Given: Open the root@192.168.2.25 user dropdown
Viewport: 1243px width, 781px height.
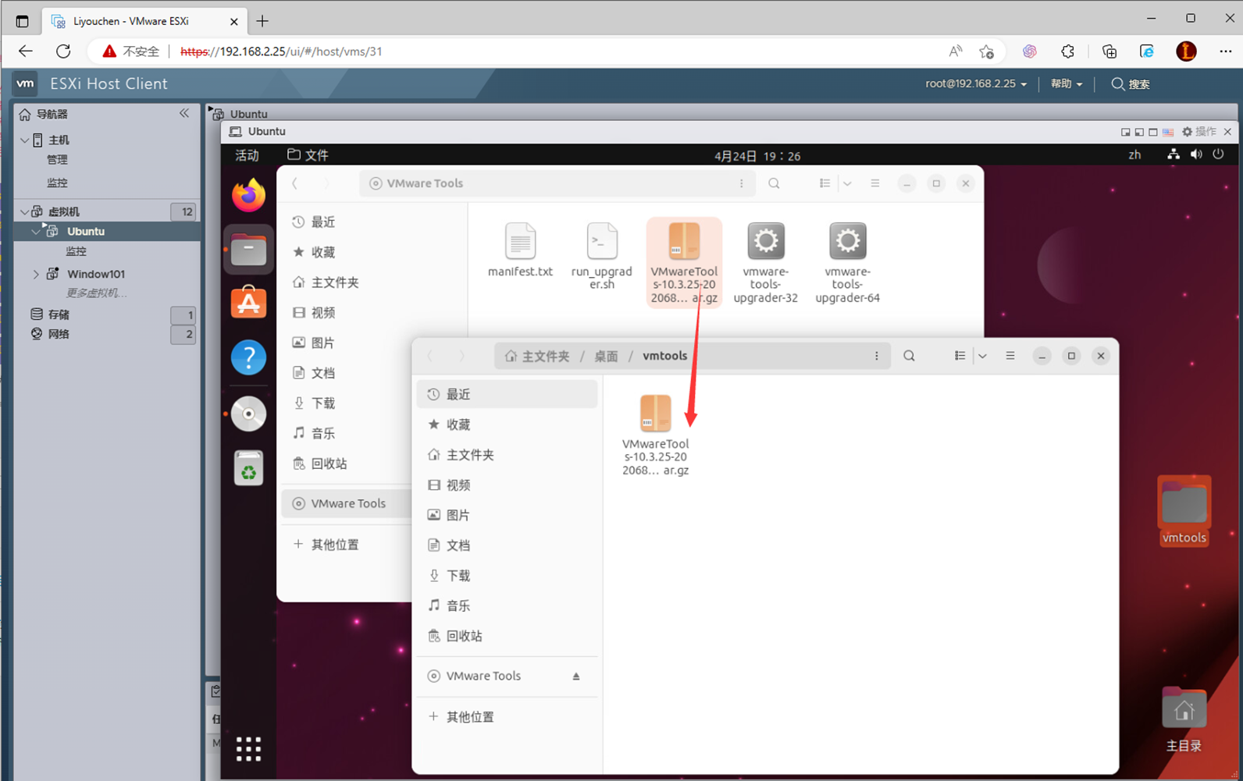Looking at the screenshot, I should coord(976,83).
